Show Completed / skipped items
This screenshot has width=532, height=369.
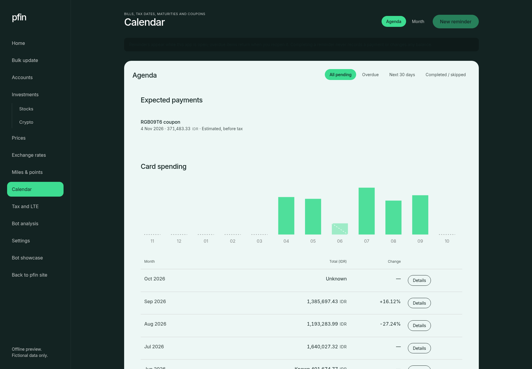(446, 75)
